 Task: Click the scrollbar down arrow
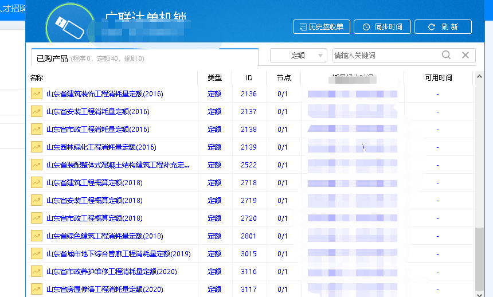pos(479,295)
